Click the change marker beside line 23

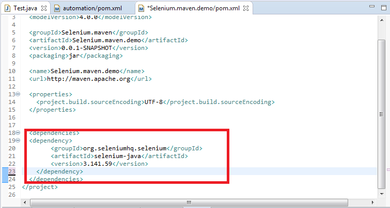point(4,171)
